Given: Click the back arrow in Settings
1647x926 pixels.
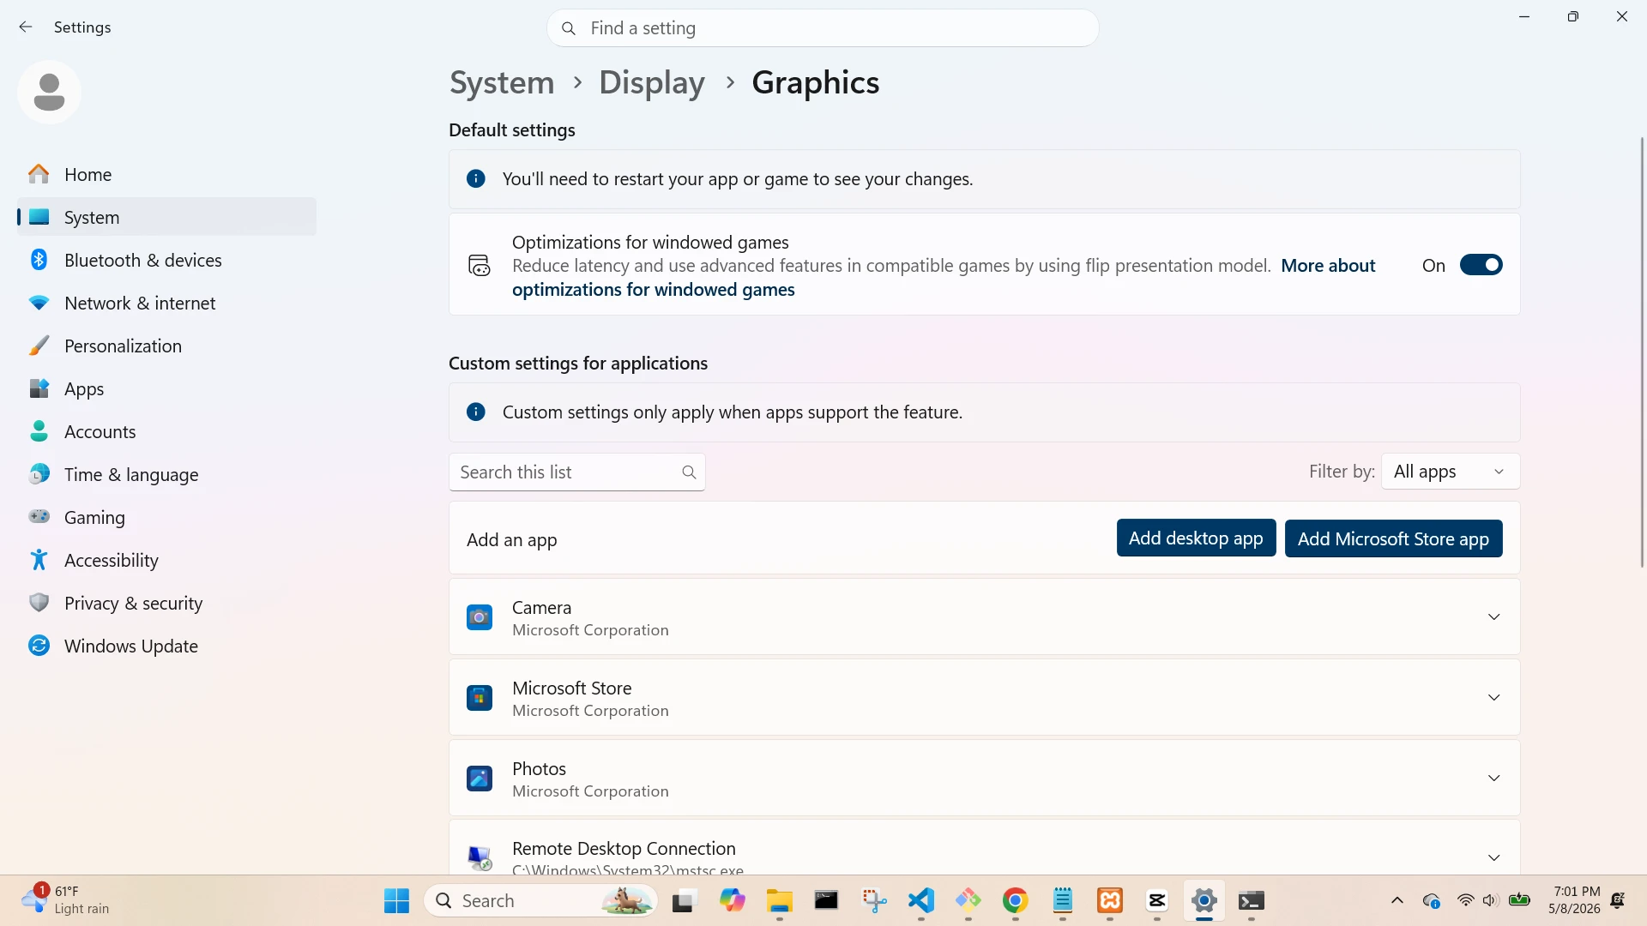Looking at the screenshot, I should (x=26, y=27).
